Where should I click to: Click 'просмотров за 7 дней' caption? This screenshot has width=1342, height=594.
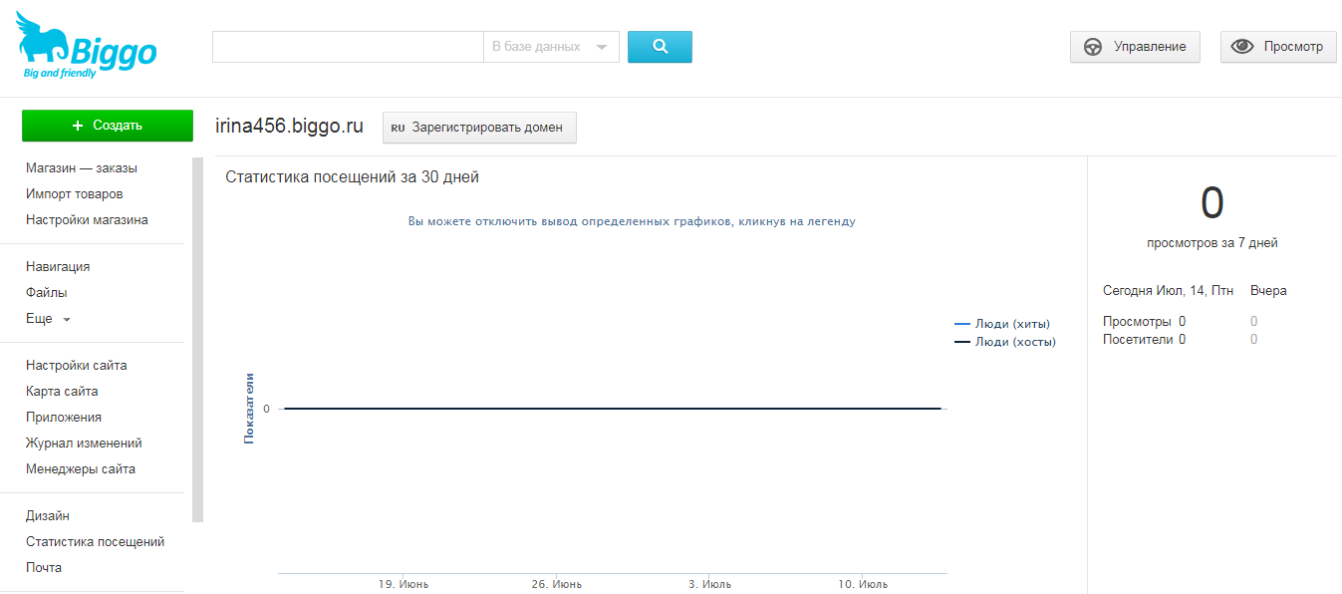click(x=1212, y=242)
